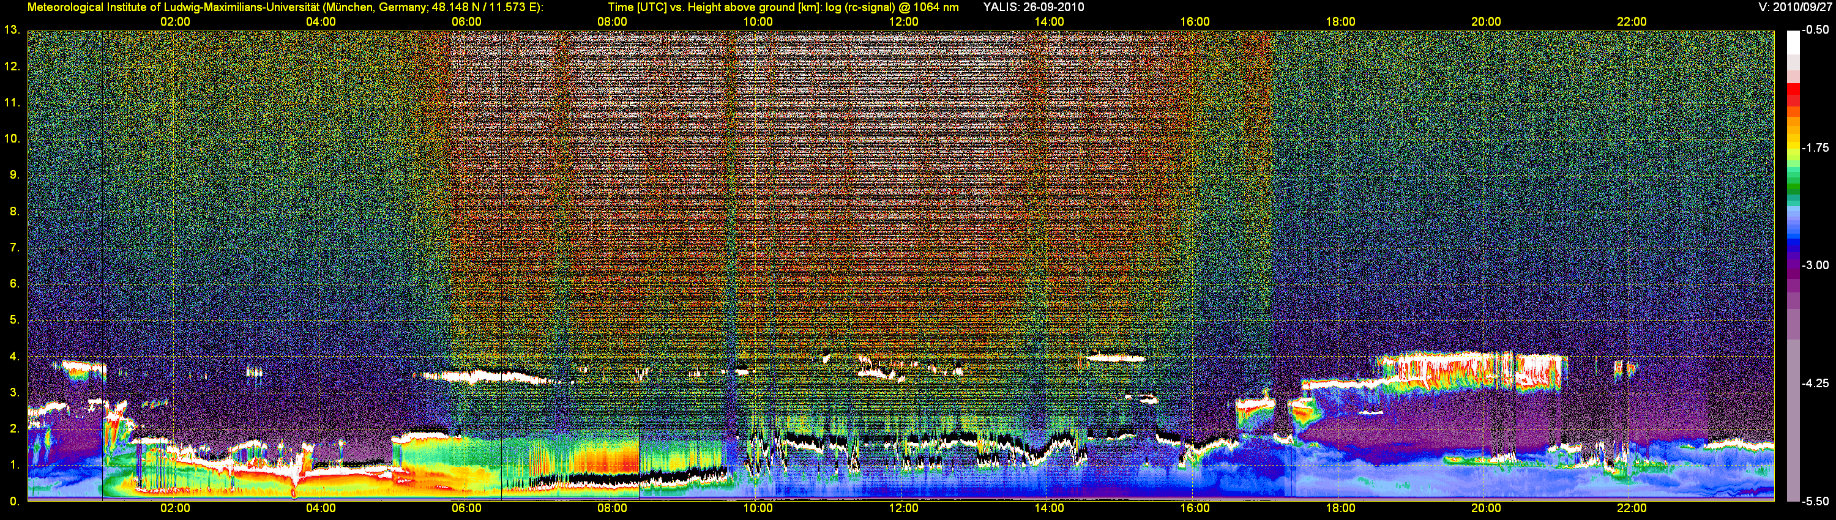
Task: Click the 02:00 label on the top time axis
Action: [174, 21]
